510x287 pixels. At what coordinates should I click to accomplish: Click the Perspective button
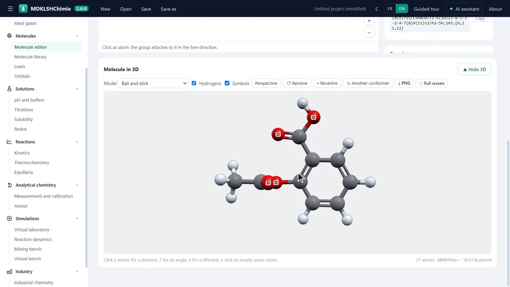(x=266, y=83)
